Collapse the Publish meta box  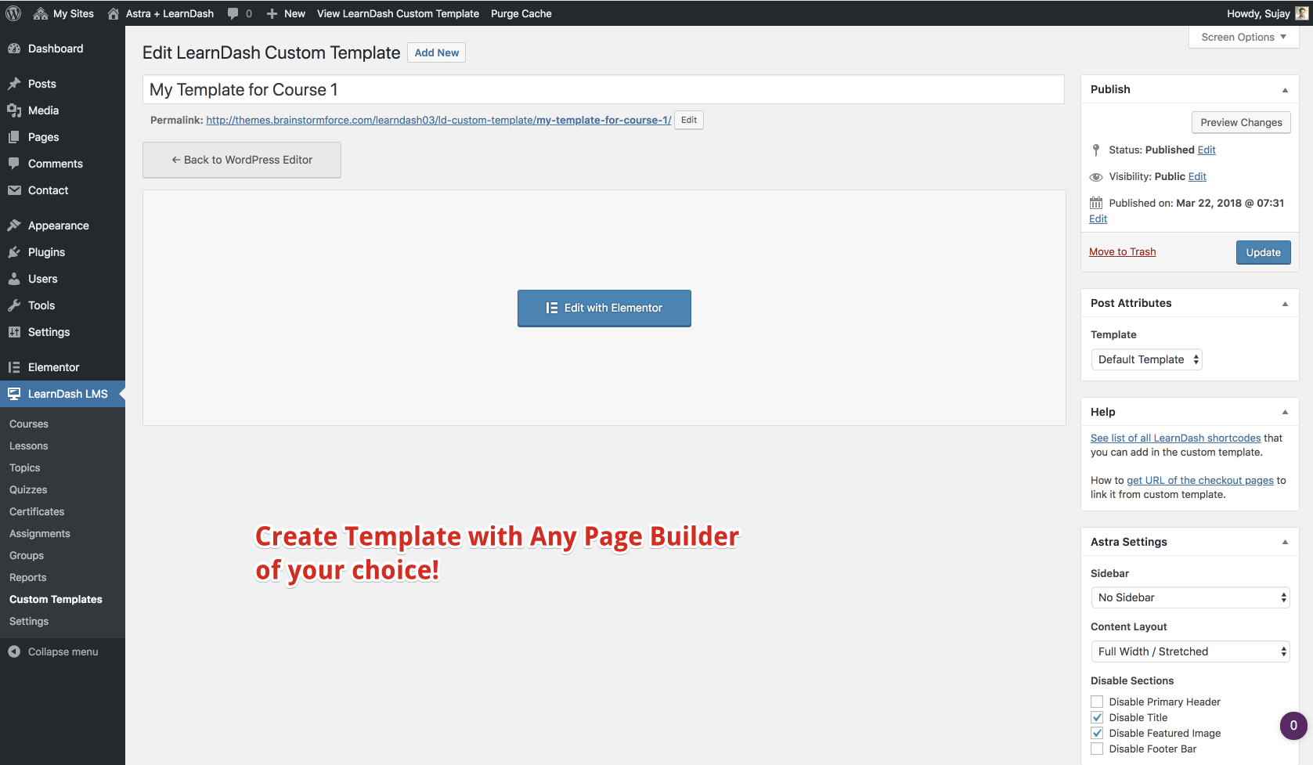1285,90
